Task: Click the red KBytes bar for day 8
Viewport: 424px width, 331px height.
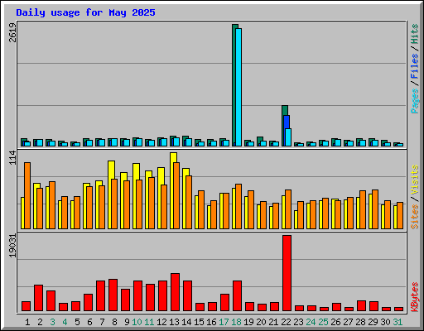Action: (x=113, y=295)
